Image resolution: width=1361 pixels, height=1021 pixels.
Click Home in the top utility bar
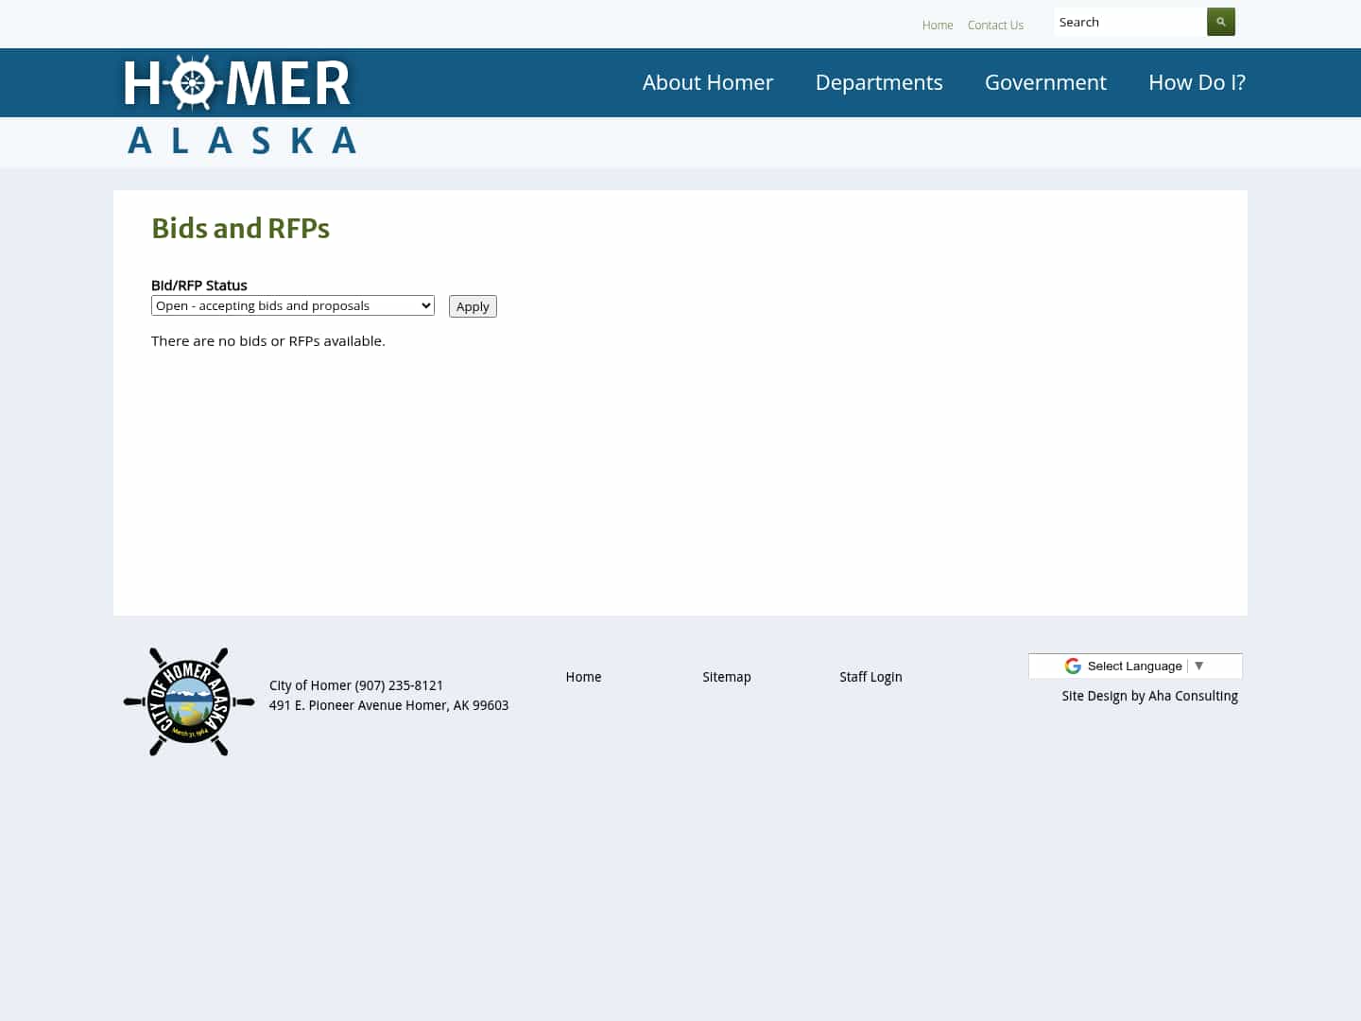(x=937, y=25)
